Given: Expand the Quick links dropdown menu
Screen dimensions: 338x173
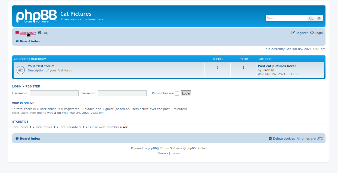Looking at the screenshot, I should click(x=26, y=33).
